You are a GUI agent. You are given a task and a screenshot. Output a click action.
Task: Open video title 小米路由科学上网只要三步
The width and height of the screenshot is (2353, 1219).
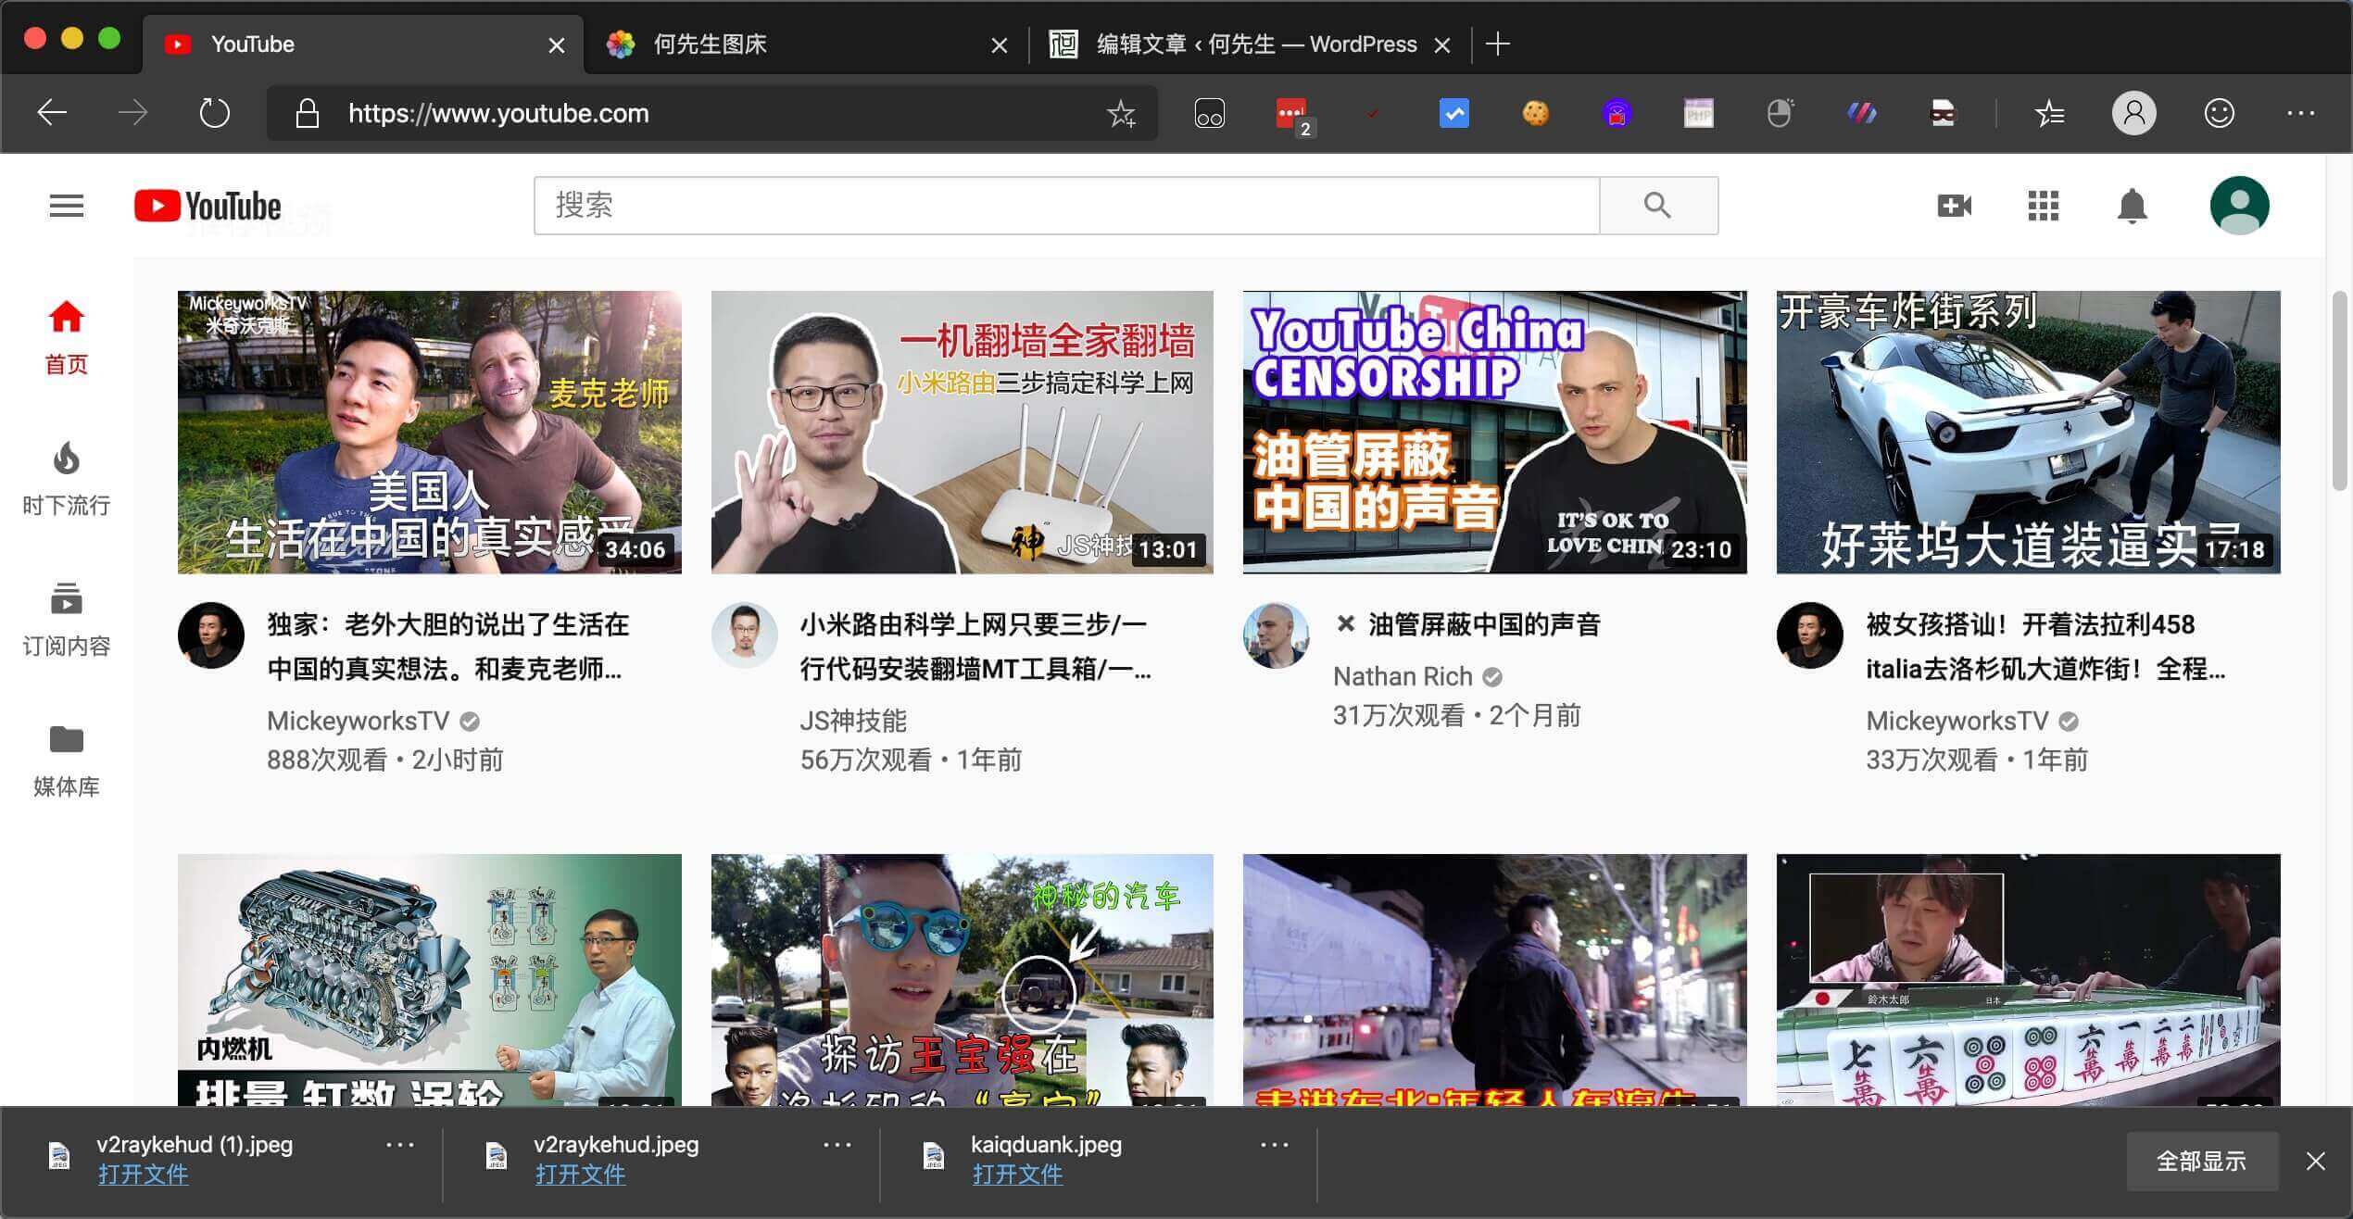[x=975, y=647]
